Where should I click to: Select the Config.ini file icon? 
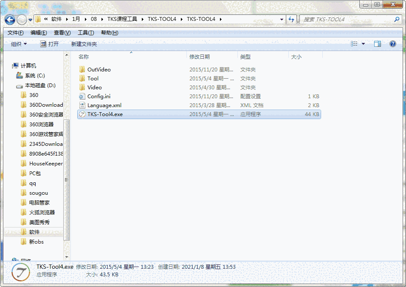(x=82, y=97)
